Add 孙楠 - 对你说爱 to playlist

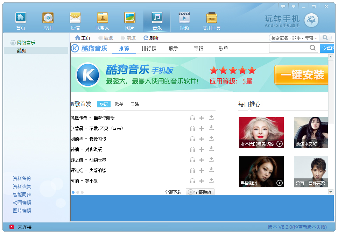pyautogui.click(x=202, y=149)
